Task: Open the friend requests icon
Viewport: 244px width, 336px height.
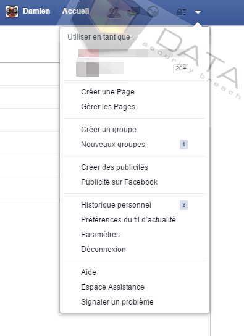Action: (114, 12)
